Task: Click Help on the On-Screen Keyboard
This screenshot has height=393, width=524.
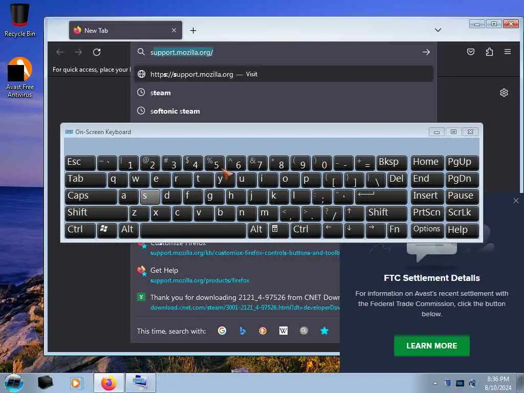Action: 462,231
